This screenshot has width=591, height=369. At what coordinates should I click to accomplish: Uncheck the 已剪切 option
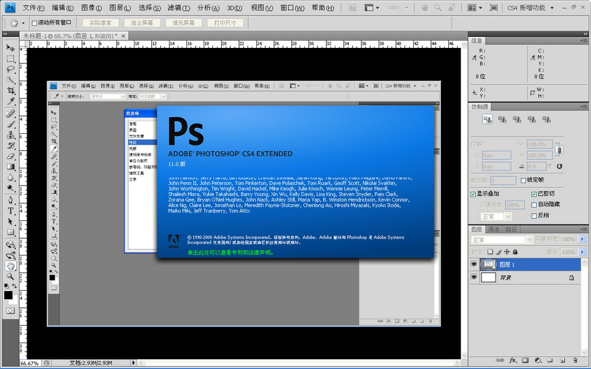534,194
